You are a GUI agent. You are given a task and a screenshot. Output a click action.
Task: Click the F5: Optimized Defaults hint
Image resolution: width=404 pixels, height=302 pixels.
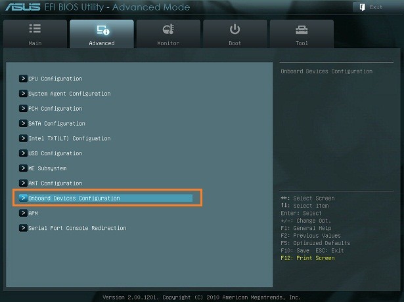point(315,243)
